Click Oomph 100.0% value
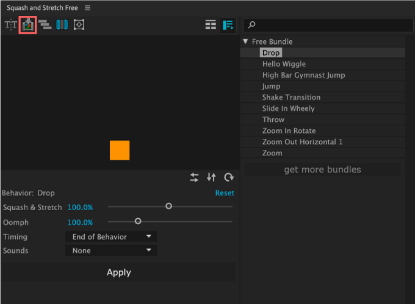Viewport: 415px width, 304px height. coord(80,222)
